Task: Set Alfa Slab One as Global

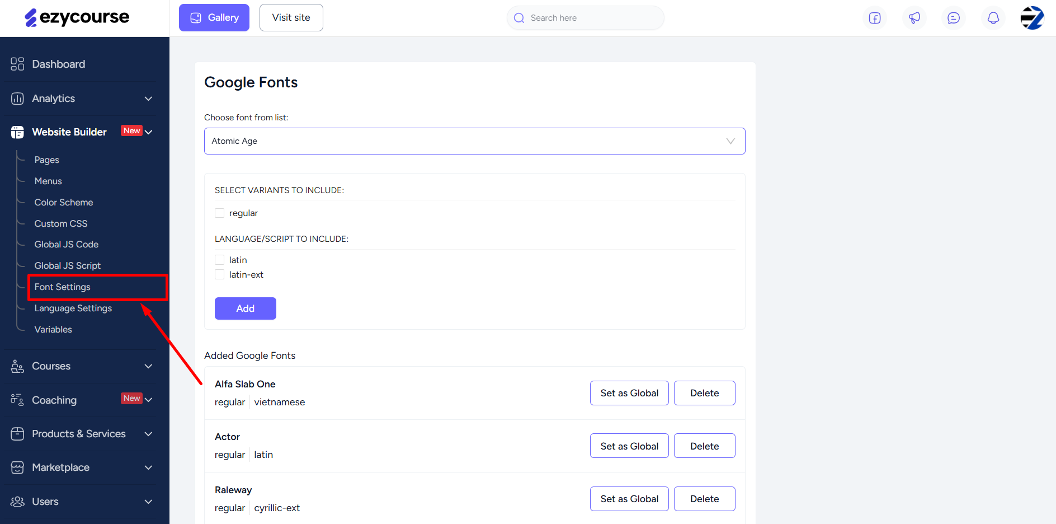Action: 629,393
